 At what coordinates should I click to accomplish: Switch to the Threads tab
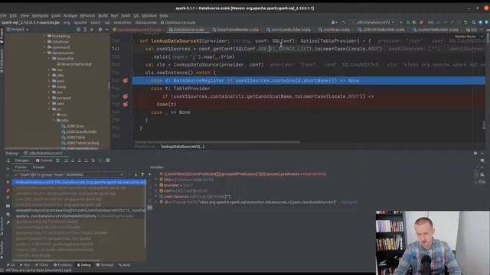click(x=38, y=167)
